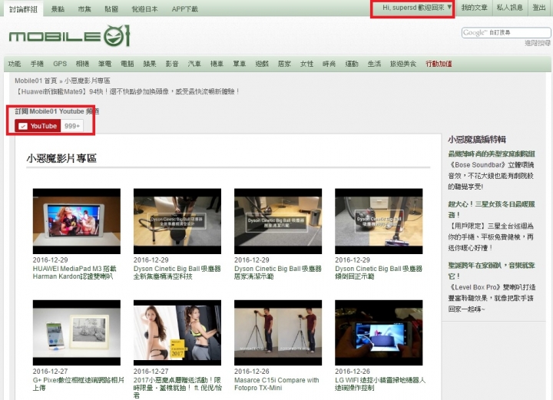The height and width of the screenshot is (400, 553).
Task: Click the 2016-12-26 date under Masarce video
Action: pyautogui.click(x=252, y=371)
